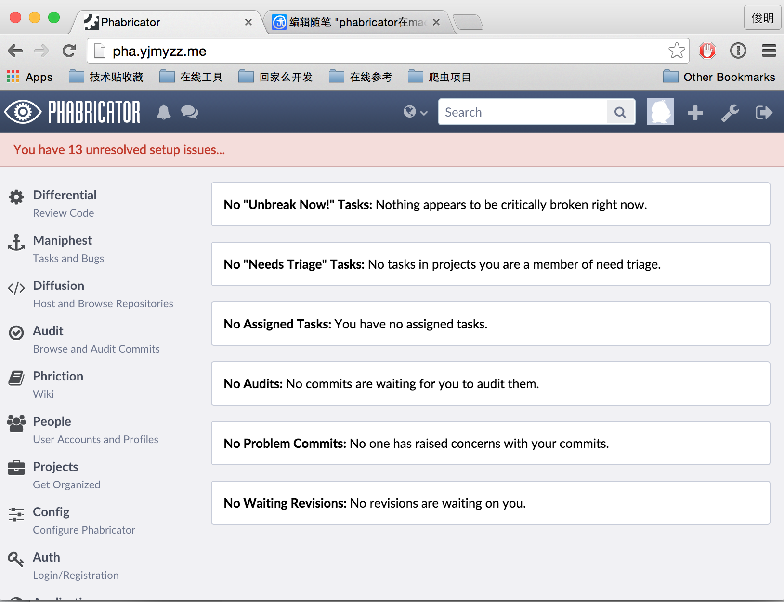This screenshot has height=602, width=784.
Task: Open the messages chat bubbles icon
Action: [190, 112]
